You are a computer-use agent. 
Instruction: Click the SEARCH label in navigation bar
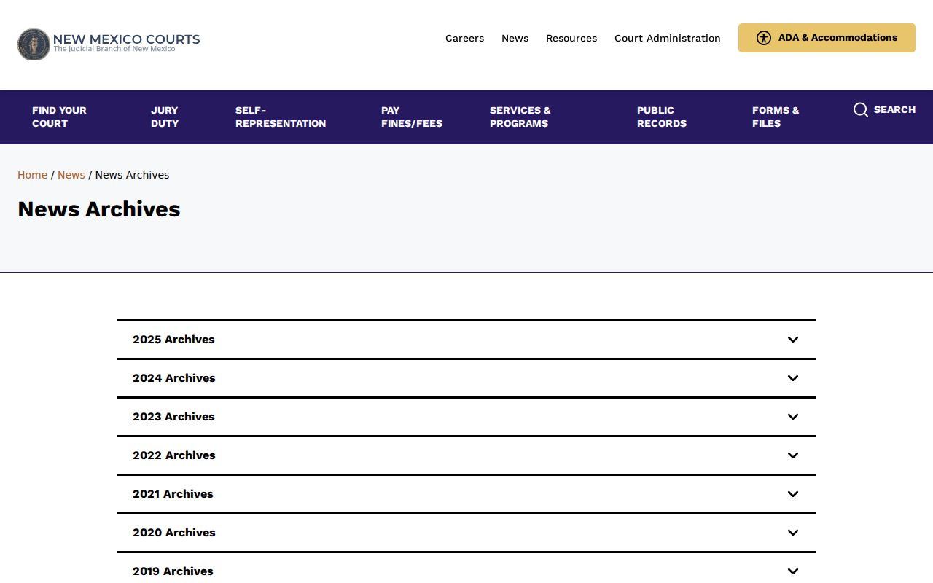point(894,109)
